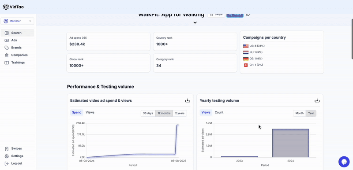Click the CH: 1 (9%) entry

tap(256, 65)
